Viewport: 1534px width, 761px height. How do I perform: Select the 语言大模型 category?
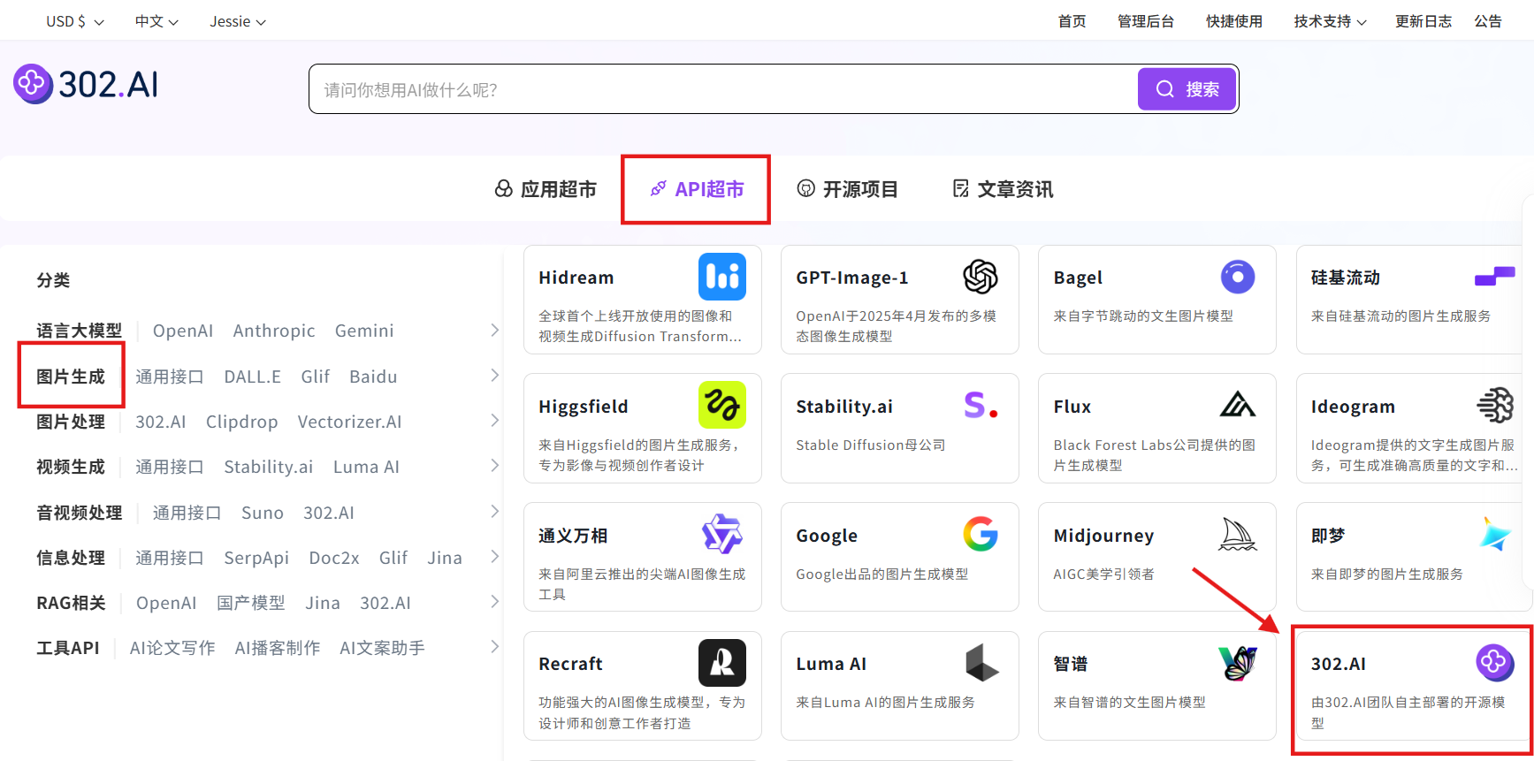(x=80, y=331)
